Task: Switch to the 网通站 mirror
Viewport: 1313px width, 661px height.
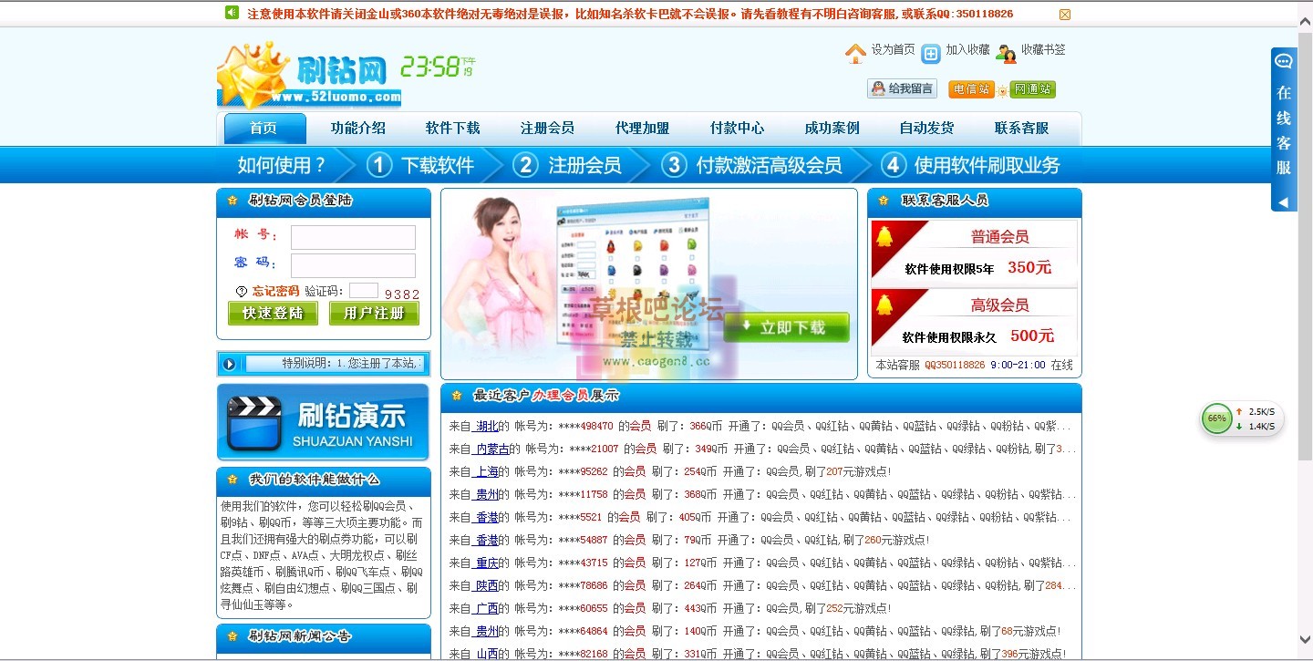Action: click(1032, 89)
